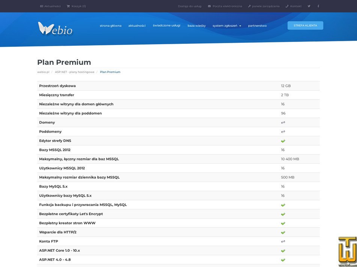The height and width of the screenshot is (267, 357).
Task: Click the infinity icon in Domeny row
Action: click(283, 122)
